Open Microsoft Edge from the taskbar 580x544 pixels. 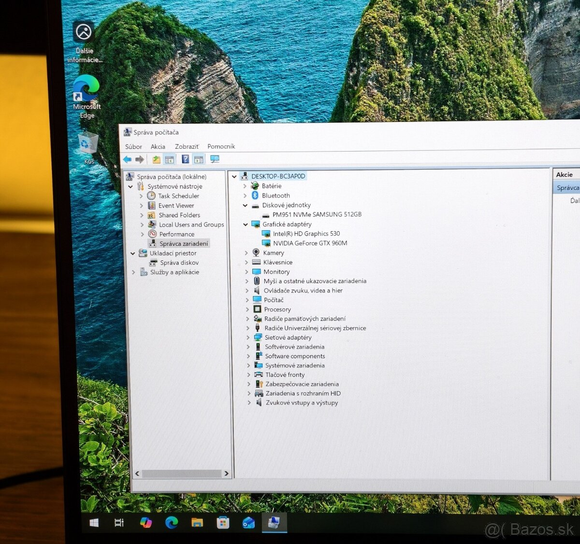point(172,523)
